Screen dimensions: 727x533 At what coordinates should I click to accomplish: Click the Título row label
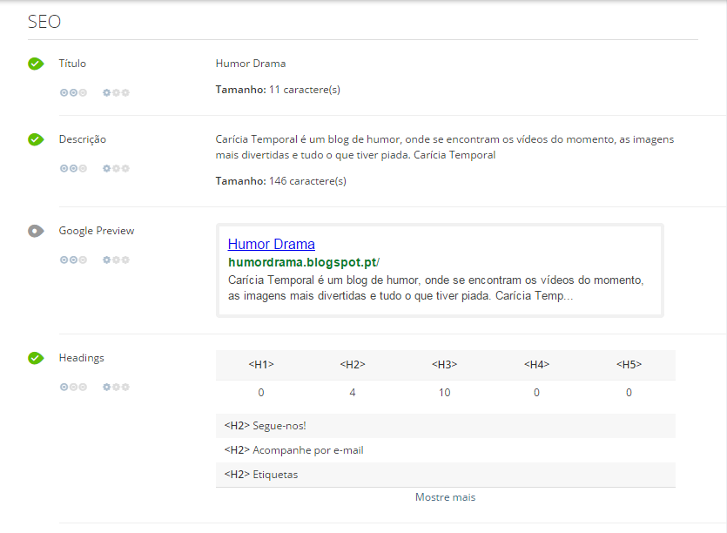click(72, 63)
